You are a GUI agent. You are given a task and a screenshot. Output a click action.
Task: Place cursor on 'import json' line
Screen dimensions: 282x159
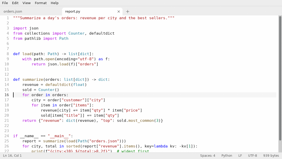click(26, 28)
